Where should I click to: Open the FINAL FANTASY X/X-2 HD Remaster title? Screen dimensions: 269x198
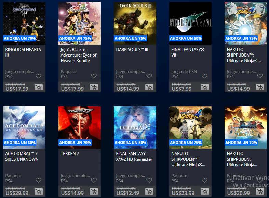134,157
